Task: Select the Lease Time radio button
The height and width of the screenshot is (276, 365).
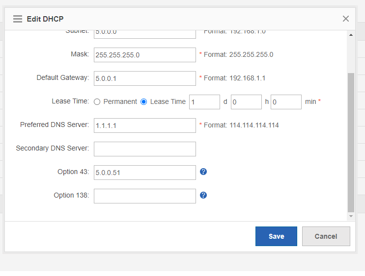Action: [x=143, y=102]
